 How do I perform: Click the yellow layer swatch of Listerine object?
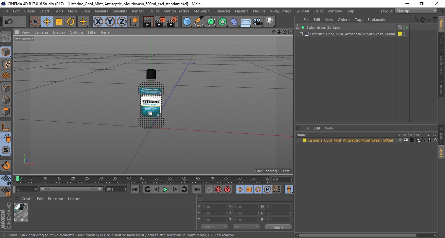coord(400,34)
